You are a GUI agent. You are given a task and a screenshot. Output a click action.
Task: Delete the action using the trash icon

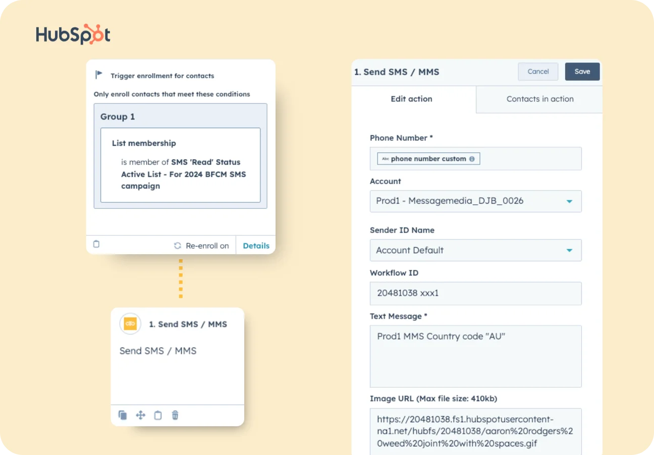tap(175, 415)
